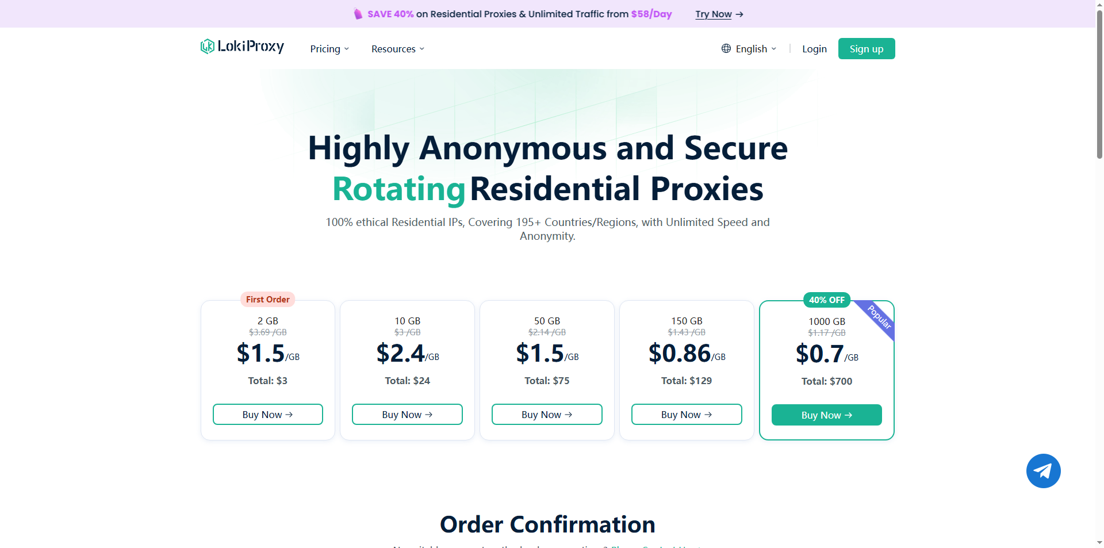Click the globe language icon
The height and width of the screenshot is (548, 1104).
point(726,49)
